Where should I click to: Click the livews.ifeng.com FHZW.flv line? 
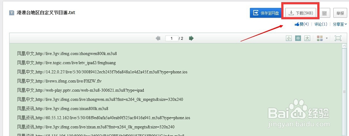tap(59, 81)
